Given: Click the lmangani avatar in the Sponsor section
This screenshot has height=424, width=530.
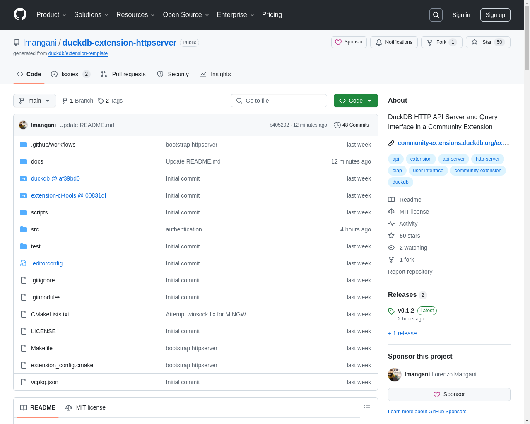Looking at the screenshot, I should pos(395,374).
